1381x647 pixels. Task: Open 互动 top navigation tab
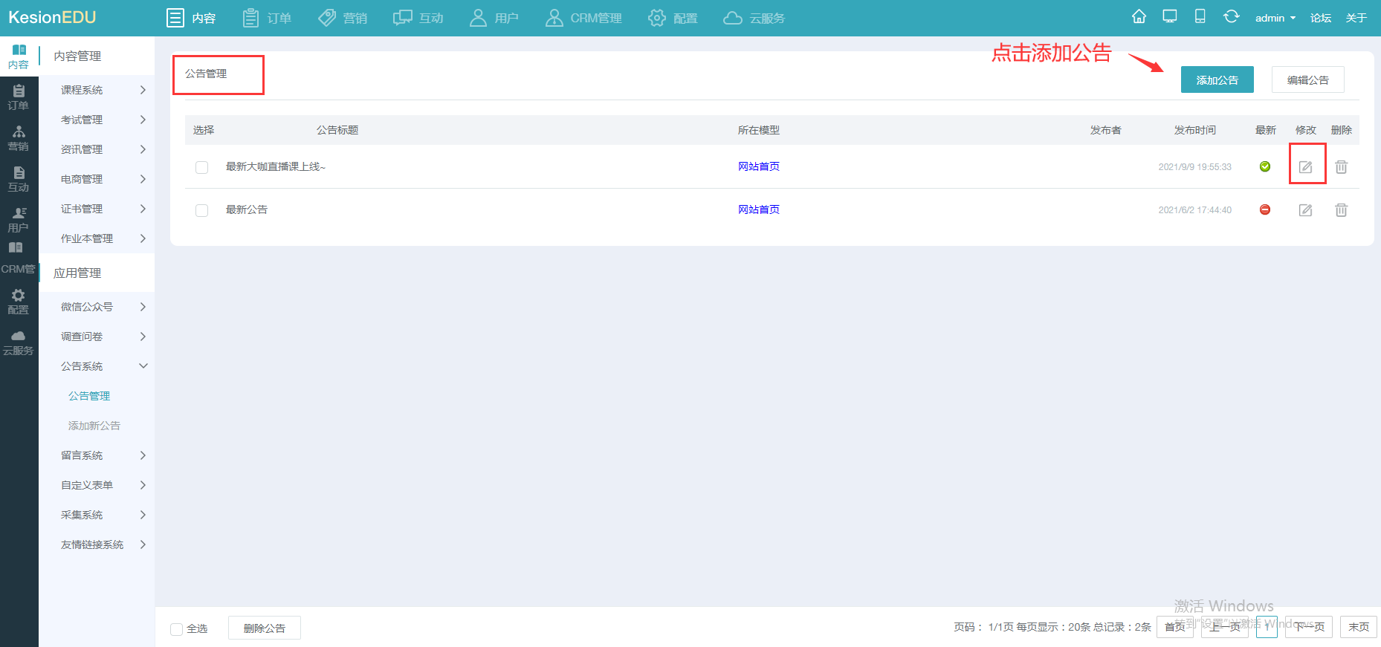click(418, 18)
